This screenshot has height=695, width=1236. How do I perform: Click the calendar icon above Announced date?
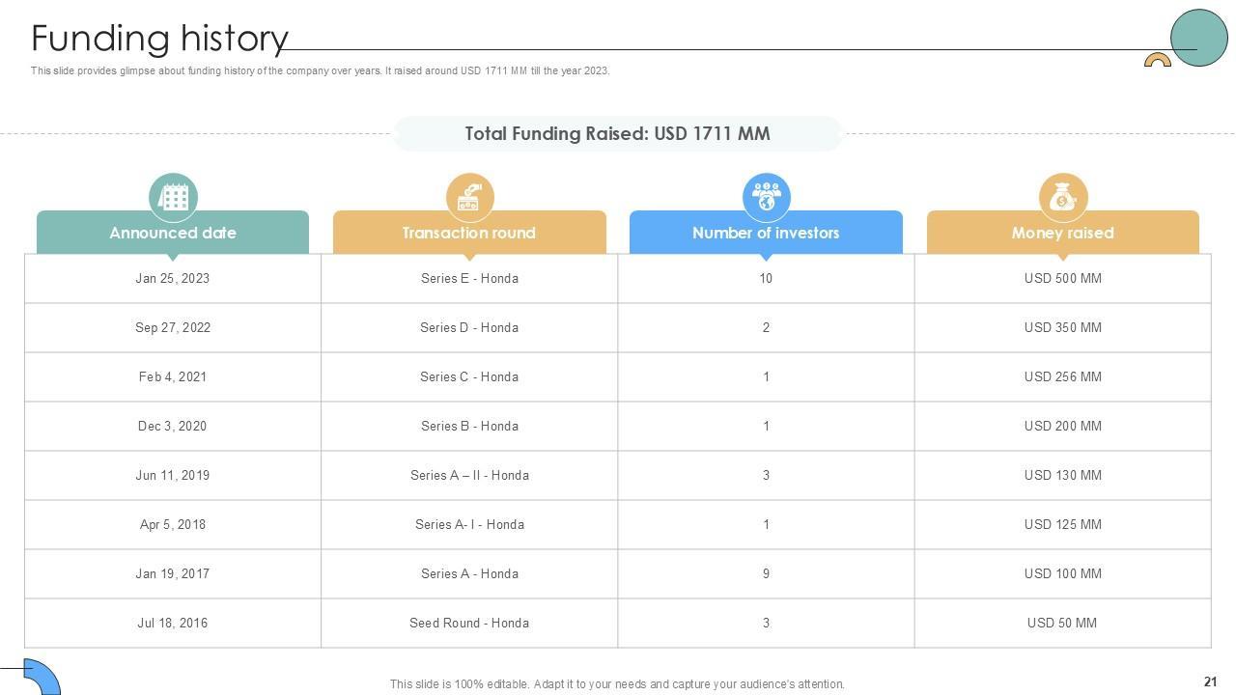(174, 197)
